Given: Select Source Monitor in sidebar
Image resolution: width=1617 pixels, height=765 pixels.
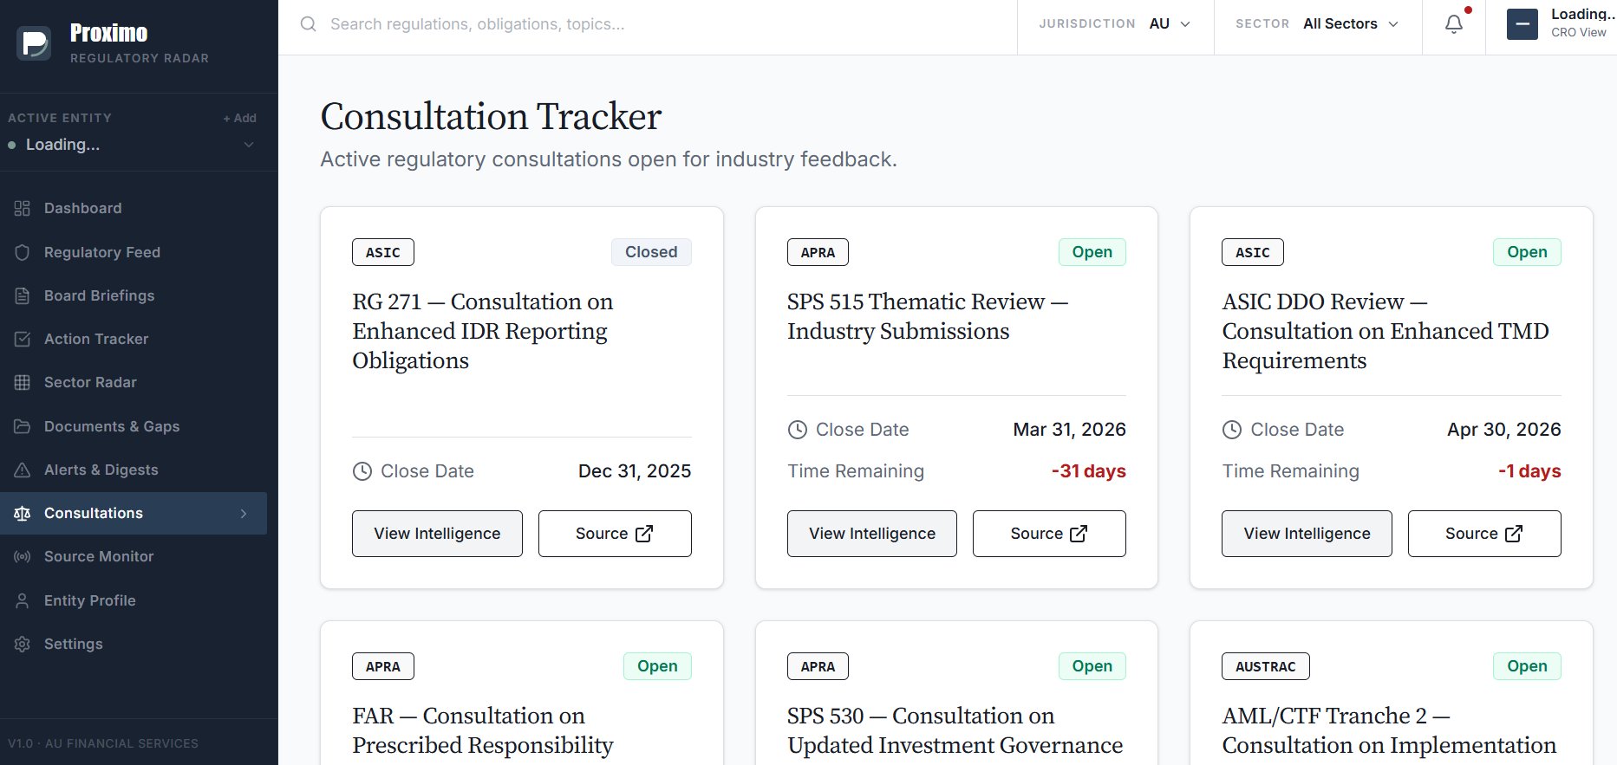Looking at the screenshot, I should (134, 556).
